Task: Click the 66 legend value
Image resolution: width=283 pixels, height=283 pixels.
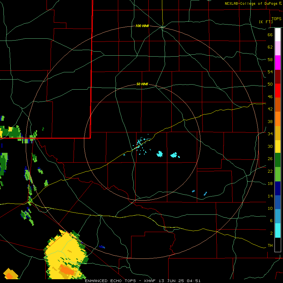Action: [x=270, y=35]
